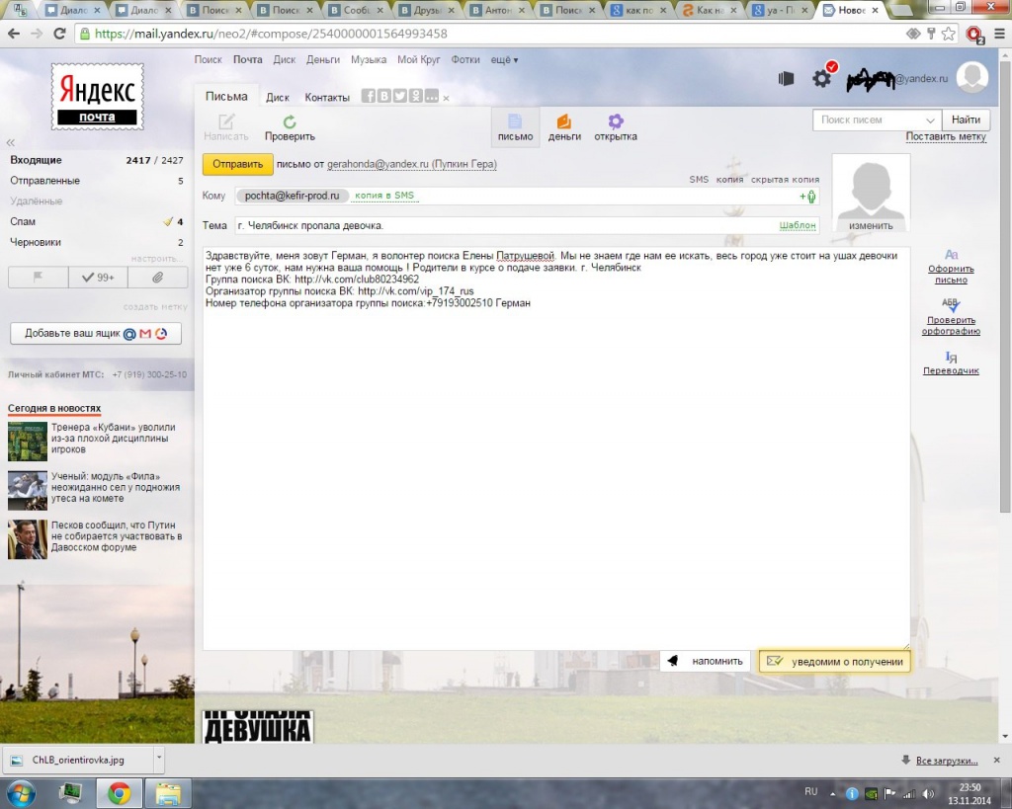Open the Диск tab
The height and width of the screenshot is (809, 1012).
click(x=278, y=98)
